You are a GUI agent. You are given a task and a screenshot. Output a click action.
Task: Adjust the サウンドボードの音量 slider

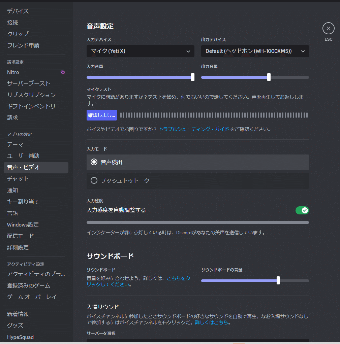tap(278, 280)
